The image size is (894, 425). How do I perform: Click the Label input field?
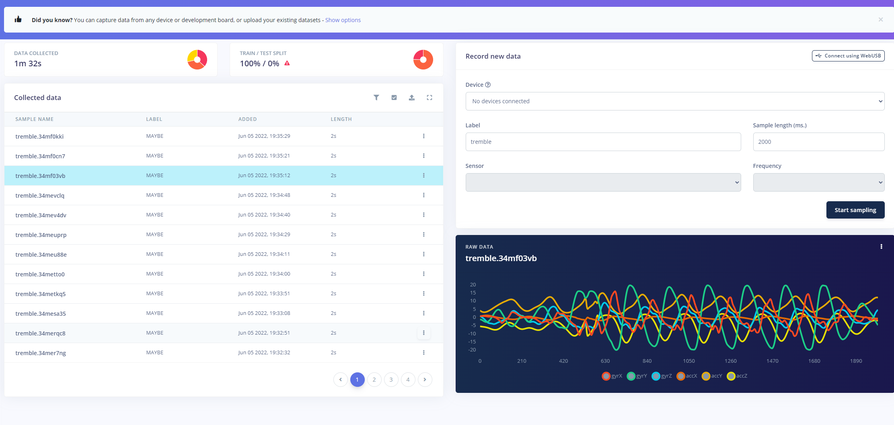pos(603,142)
